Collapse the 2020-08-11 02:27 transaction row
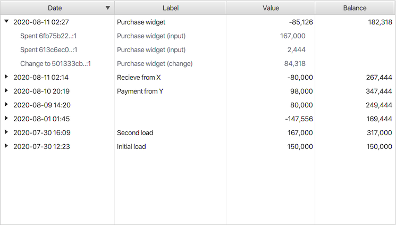 [x=6, y=22]
